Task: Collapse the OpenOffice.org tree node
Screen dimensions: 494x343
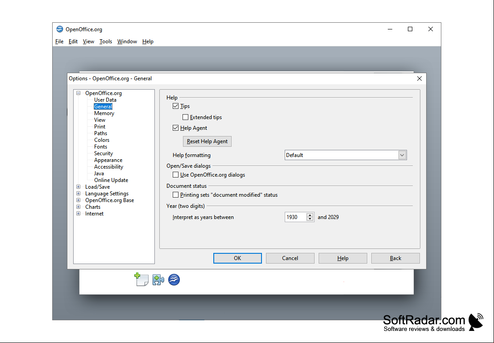Action: (x=79, y=93)
